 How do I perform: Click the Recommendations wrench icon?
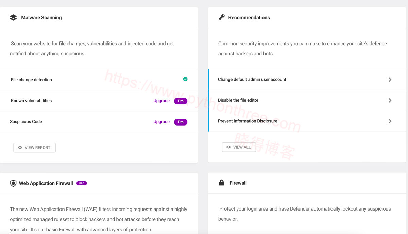click(222, 17)
